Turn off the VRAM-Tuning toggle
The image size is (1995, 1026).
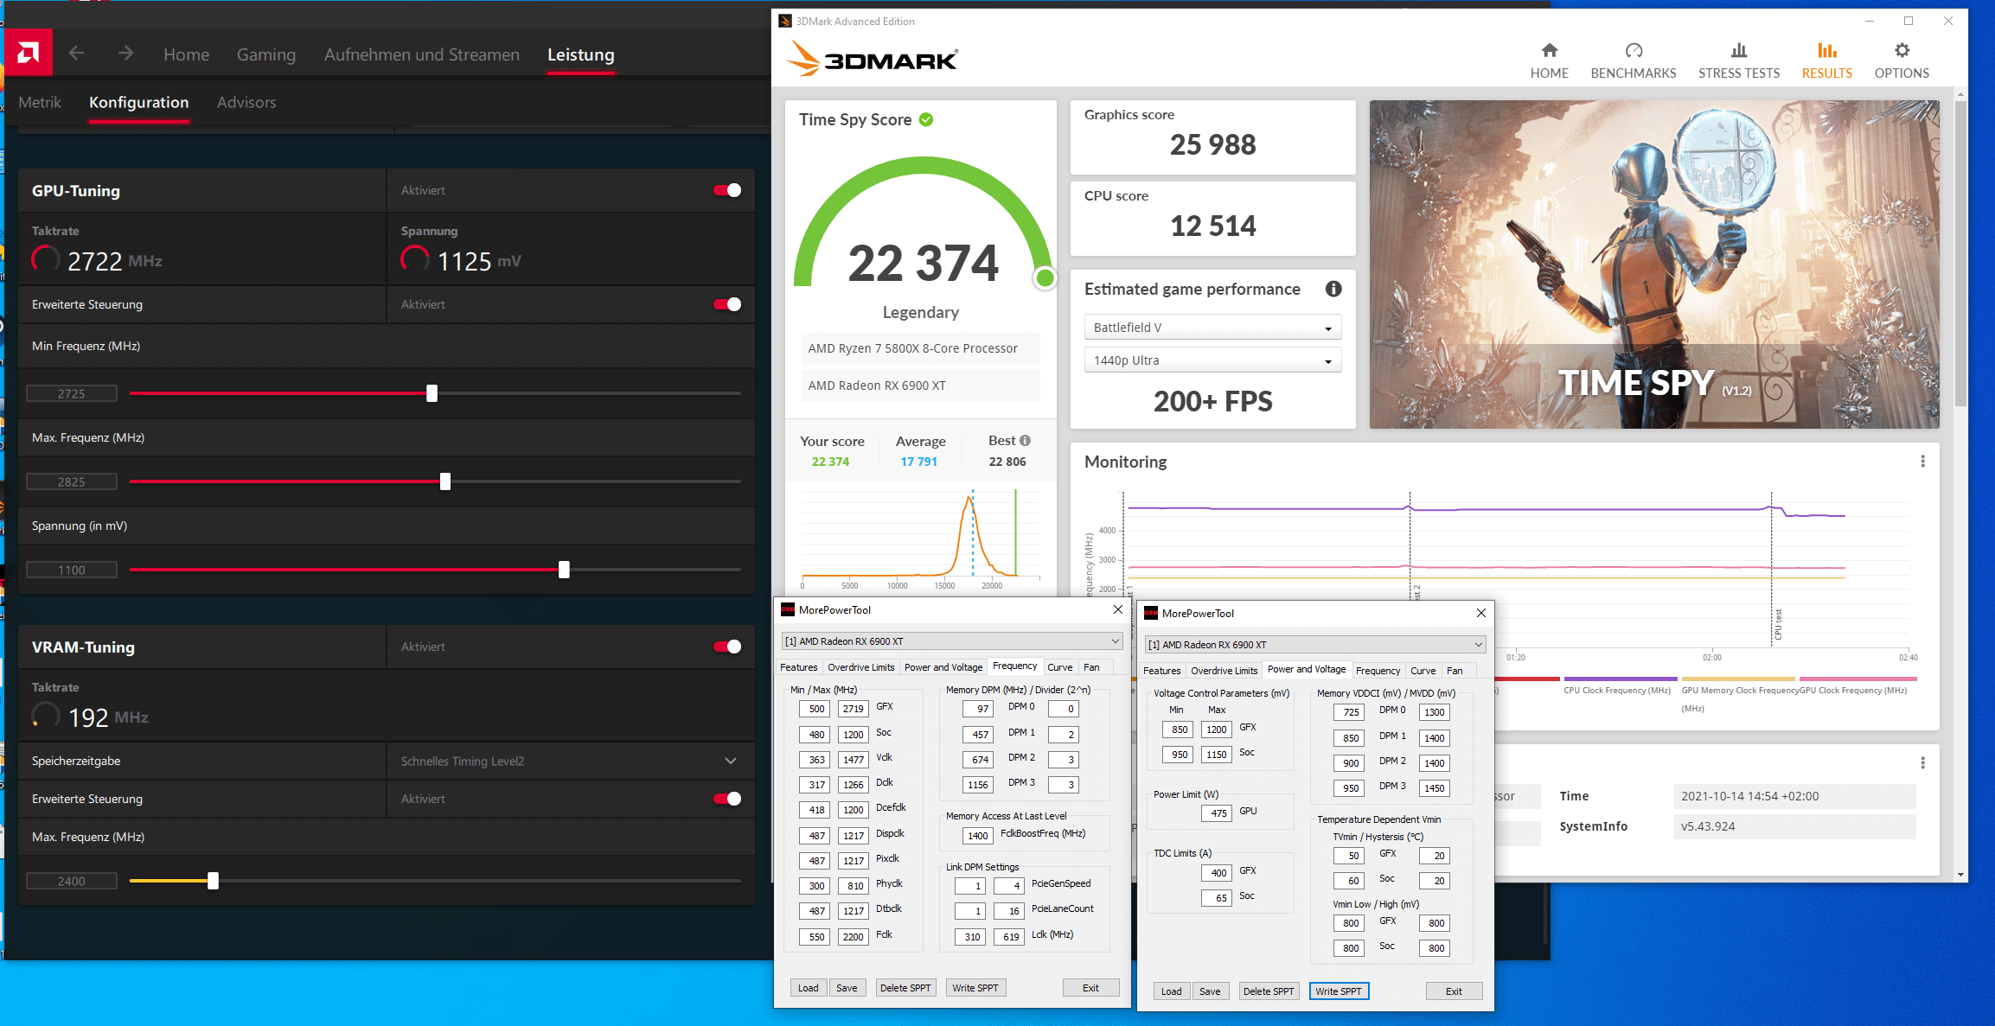(727, 647)
